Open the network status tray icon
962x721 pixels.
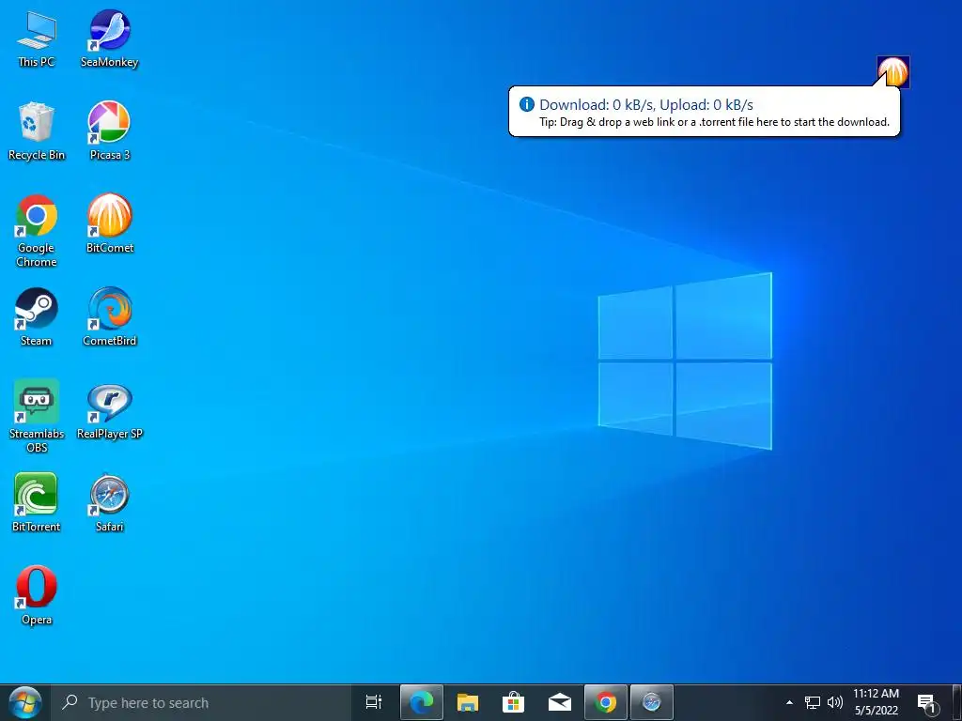[813, 702]
